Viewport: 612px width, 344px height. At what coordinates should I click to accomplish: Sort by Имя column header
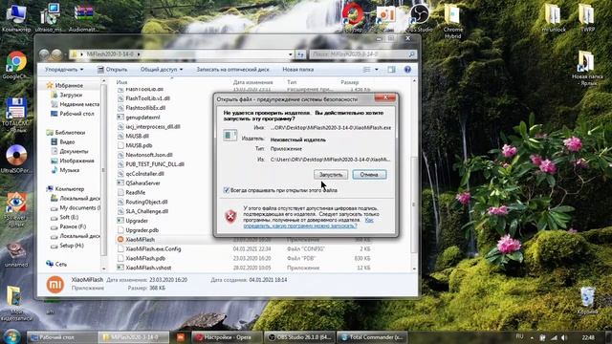pyautogui.click(x=121, y=82)
